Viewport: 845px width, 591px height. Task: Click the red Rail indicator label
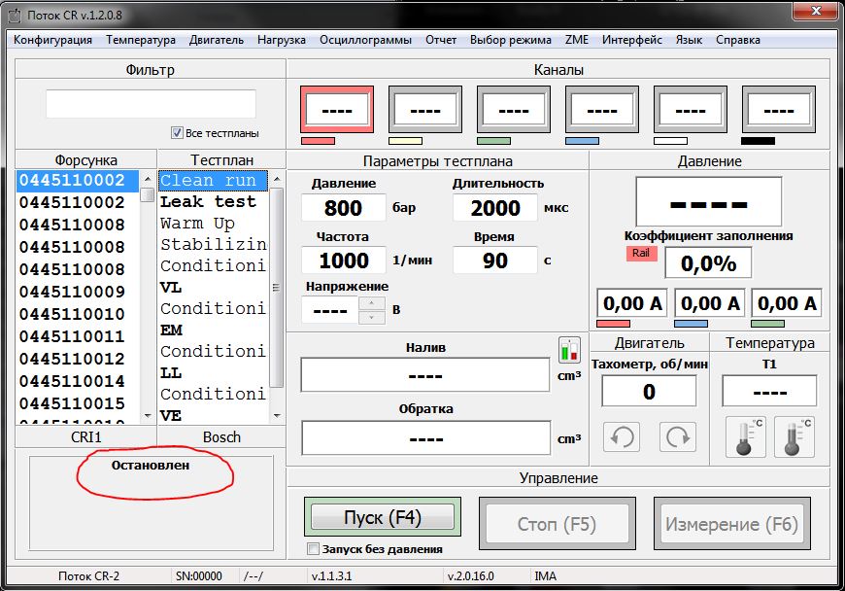(641, 253)
